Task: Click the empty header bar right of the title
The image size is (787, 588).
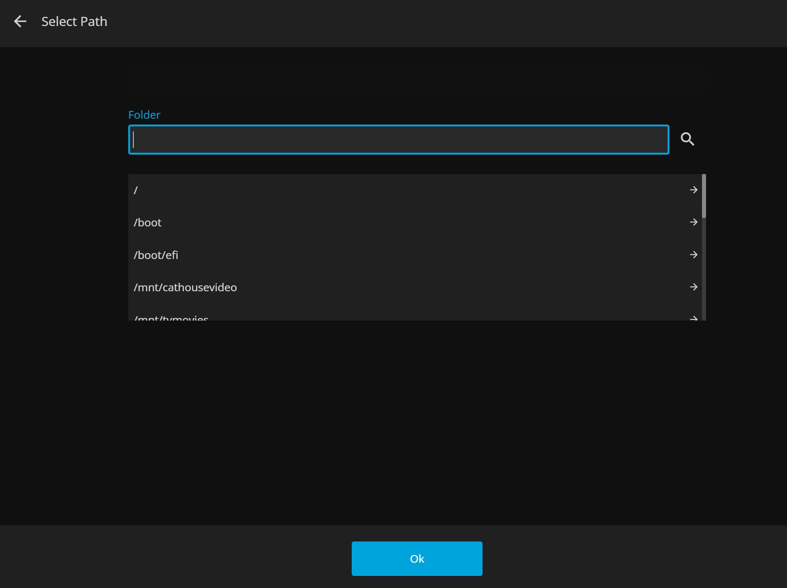Action: pos(440,23)
